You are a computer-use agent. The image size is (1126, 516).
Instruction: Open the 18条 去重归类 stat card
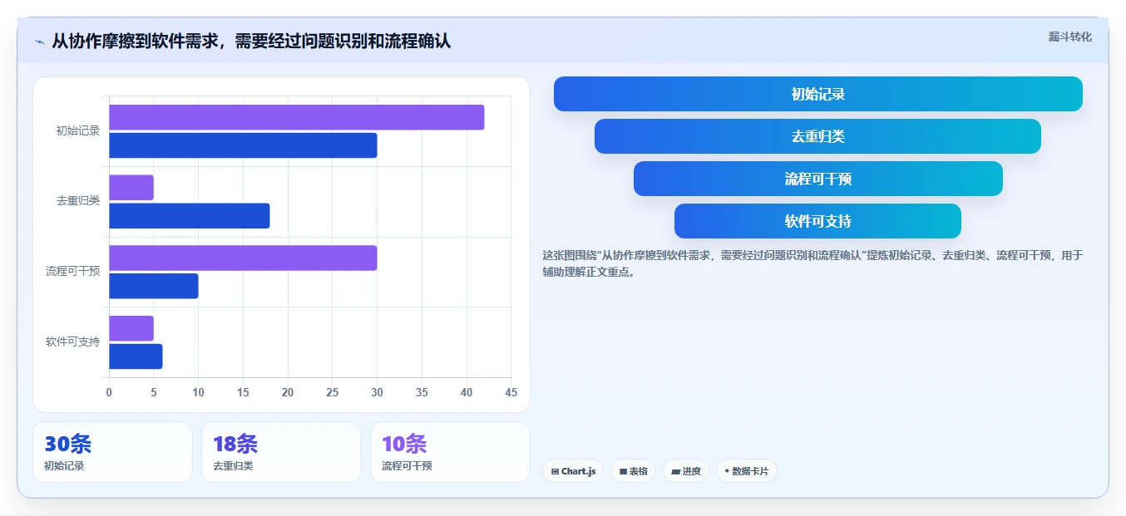281,452
